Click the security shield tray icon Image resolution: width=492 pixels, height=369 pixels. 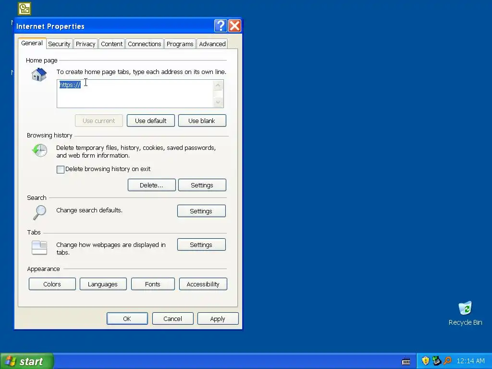coord(425,360)
